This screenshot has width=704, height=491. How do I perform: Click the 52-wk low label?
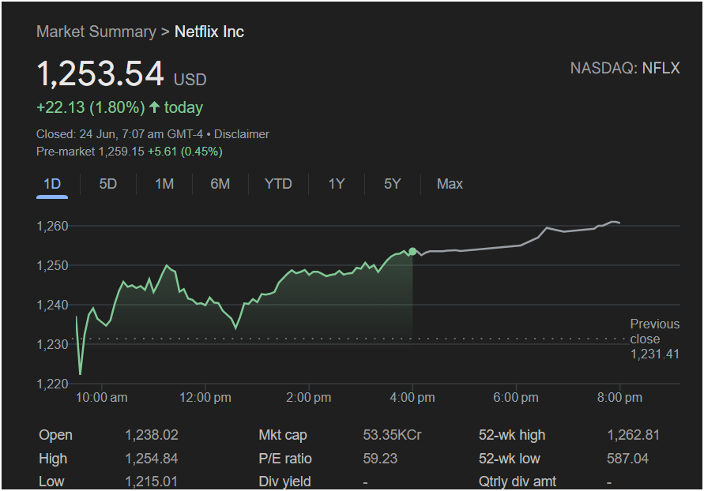[509, 459]
